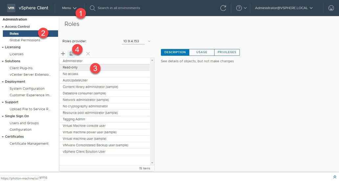Click the search magnifier icon
This screenshot has width=339, height=181.
(92, 8)
